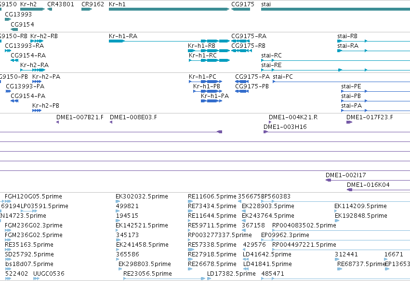Screen dimensions: 410x281
Task: Select protein label CG13993-PA
Action: point(25,86)
